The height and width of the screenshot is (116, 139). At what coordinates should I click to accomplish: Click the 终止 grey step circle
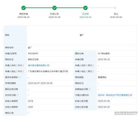pyautogui.click(x=115, y=8)
